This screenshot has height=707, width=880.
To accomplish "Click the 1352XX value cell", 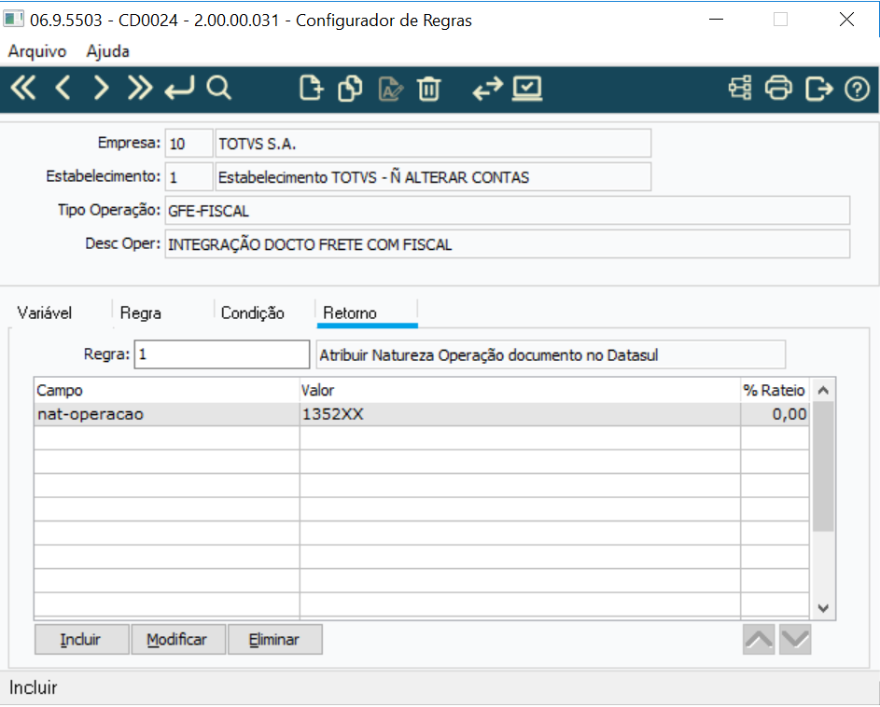I will tap(520, 414).
